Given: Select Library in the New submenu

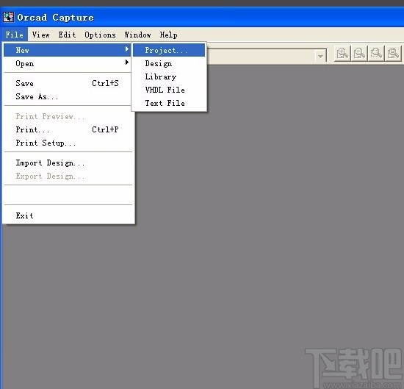Looking at the screenshot, I should click(x=169, y=76).
